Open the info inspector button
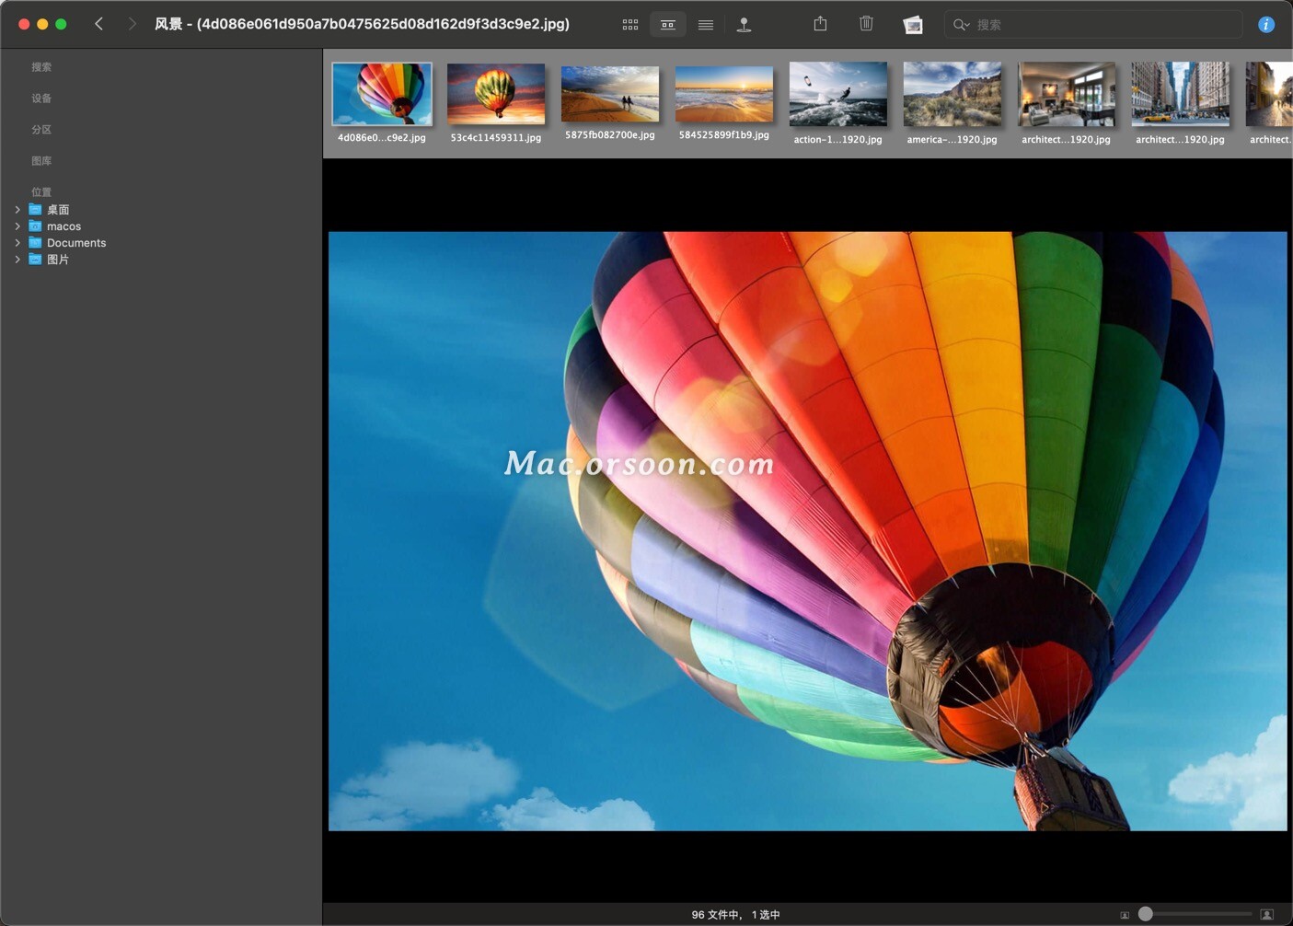Viewport: 1293px width, 926px height. click(1266, 25)
